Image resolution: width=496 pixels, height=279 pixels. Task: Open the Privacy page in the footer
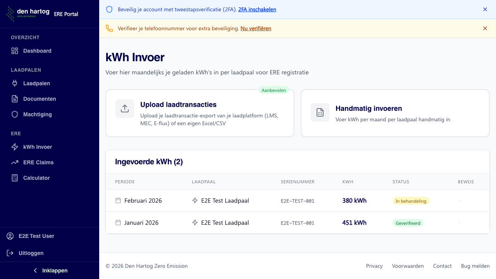[374, 266]
